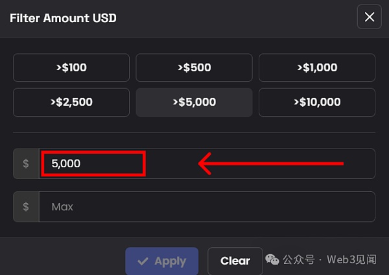
Task: Click the dollar sign beside the 5,000 field
Action: tap(26, 163)
